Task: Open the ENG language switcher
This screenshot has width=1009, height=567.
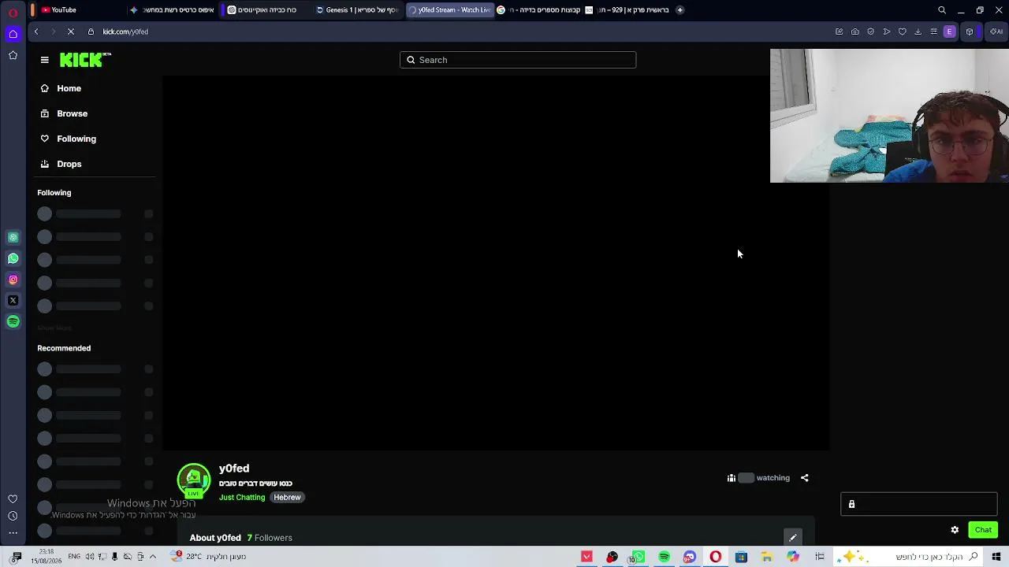Action: click(74, 557)
